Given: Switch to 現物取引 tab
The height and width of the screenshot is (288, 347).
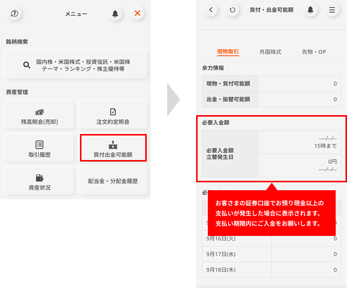Looking at the screenshot, I should coord(228,52).
